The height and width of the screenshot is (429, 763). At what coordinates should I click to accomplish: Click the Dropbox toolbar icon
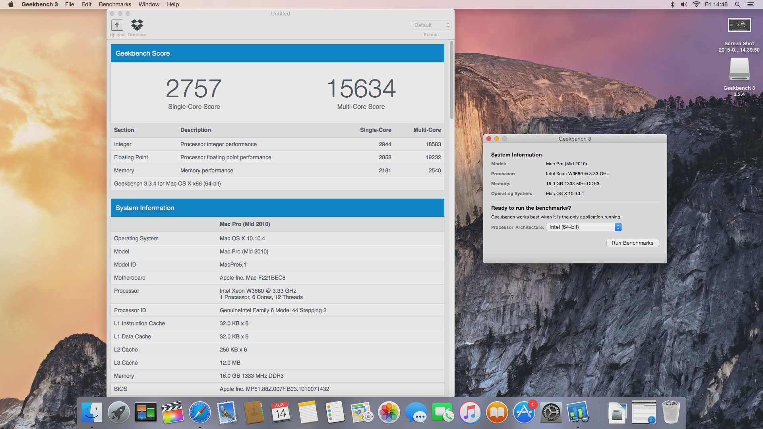(137, 25)
